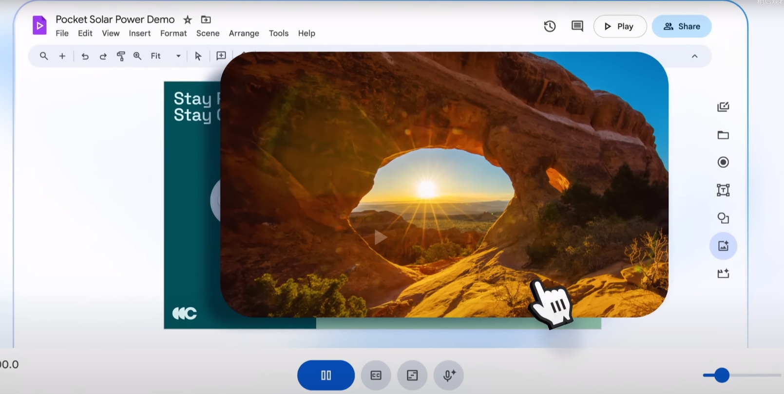Open the script notes button
784x394 pixels.
coord(412,375)
